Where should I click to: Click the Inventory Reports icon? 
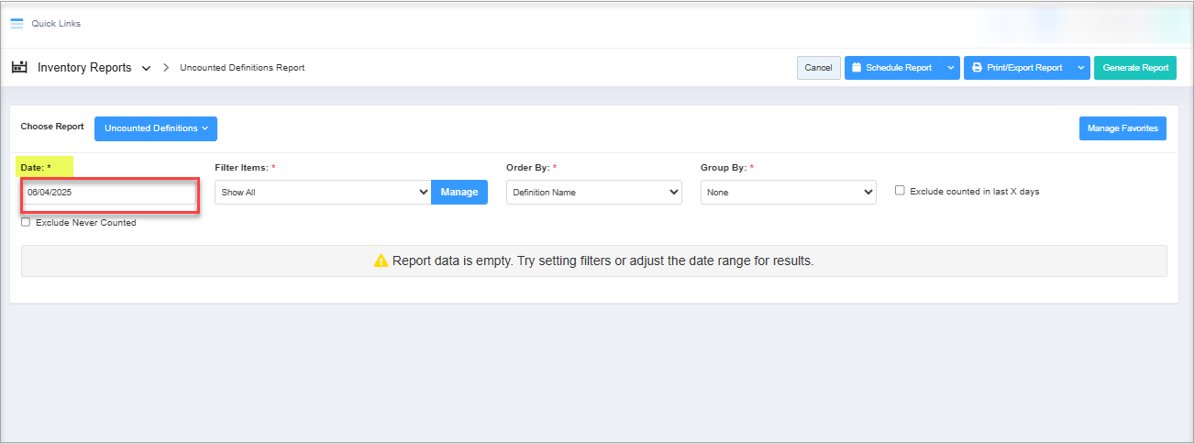18,68
